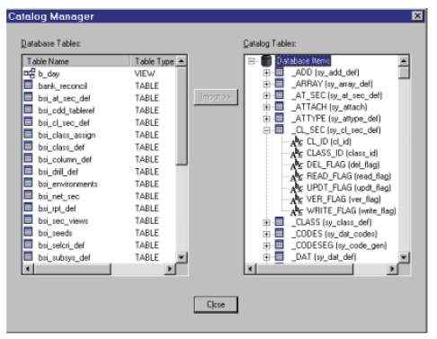Viewport: 437px width, 339px height.
Task: Expand the _CODES (sy_dat_codes) node
Action: tap(266, 234)
